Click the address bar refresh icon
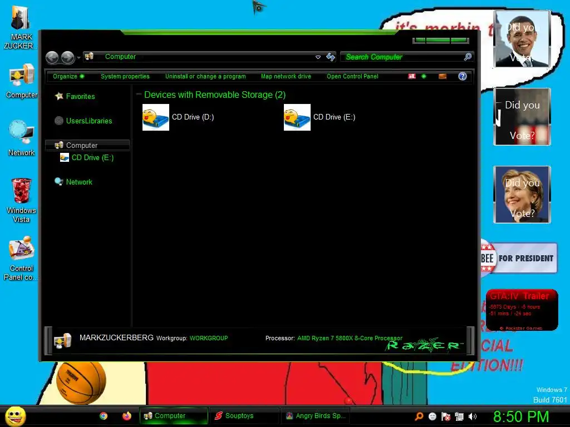The width and height of the screenshot is (570, 427). click(331, 57)
